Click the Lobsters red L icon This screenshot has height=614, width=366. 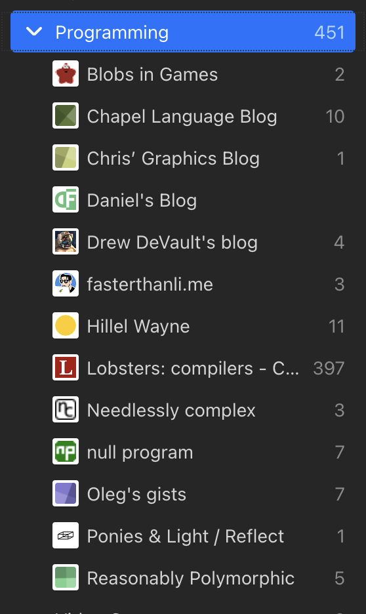tap(66, 367)
